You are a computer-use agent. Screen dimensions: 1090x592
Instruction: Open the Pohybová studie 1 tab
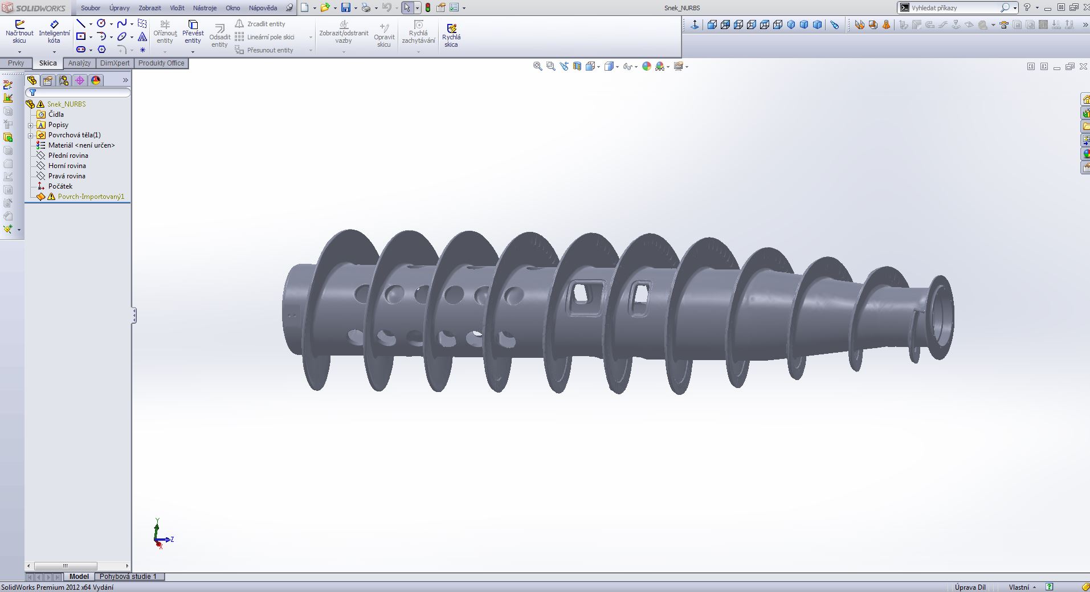coord(128,577)
